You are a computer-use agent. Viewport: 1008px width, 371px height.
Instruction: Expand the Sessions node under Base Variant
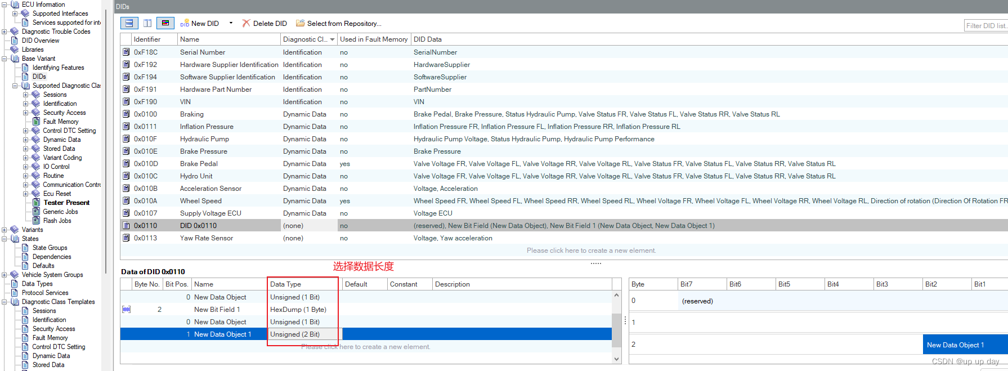click(25, 95)
